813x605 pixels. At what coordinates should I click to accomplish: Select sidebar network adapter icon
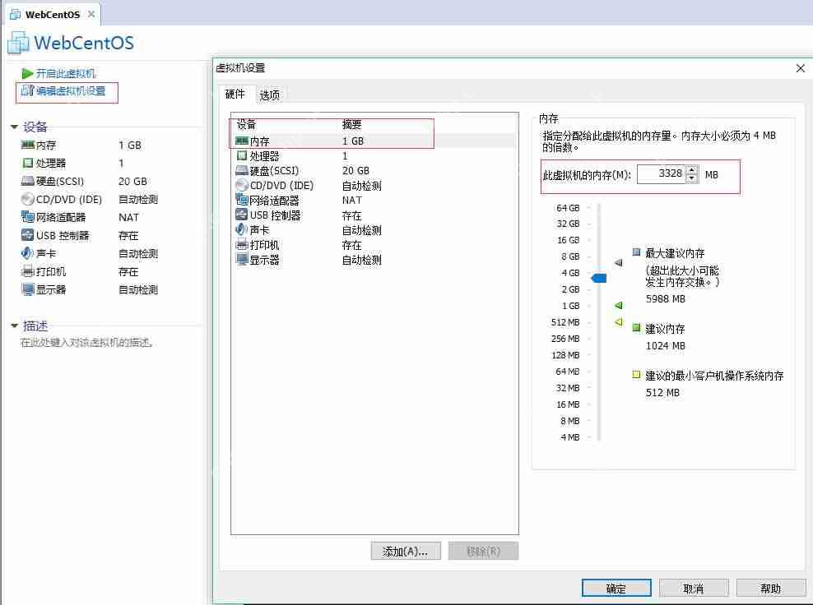click(x=27, y=217)
